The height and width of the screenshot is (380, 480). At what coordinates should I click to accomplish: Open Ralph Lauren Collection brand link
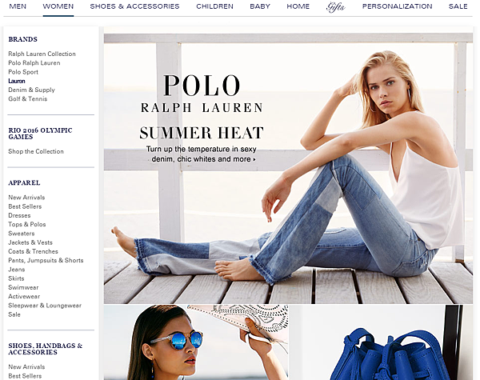coord(42,54)
